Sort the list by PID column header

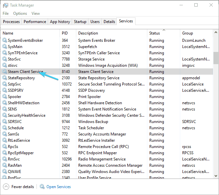pyautogui.click(x=65, y=33)
